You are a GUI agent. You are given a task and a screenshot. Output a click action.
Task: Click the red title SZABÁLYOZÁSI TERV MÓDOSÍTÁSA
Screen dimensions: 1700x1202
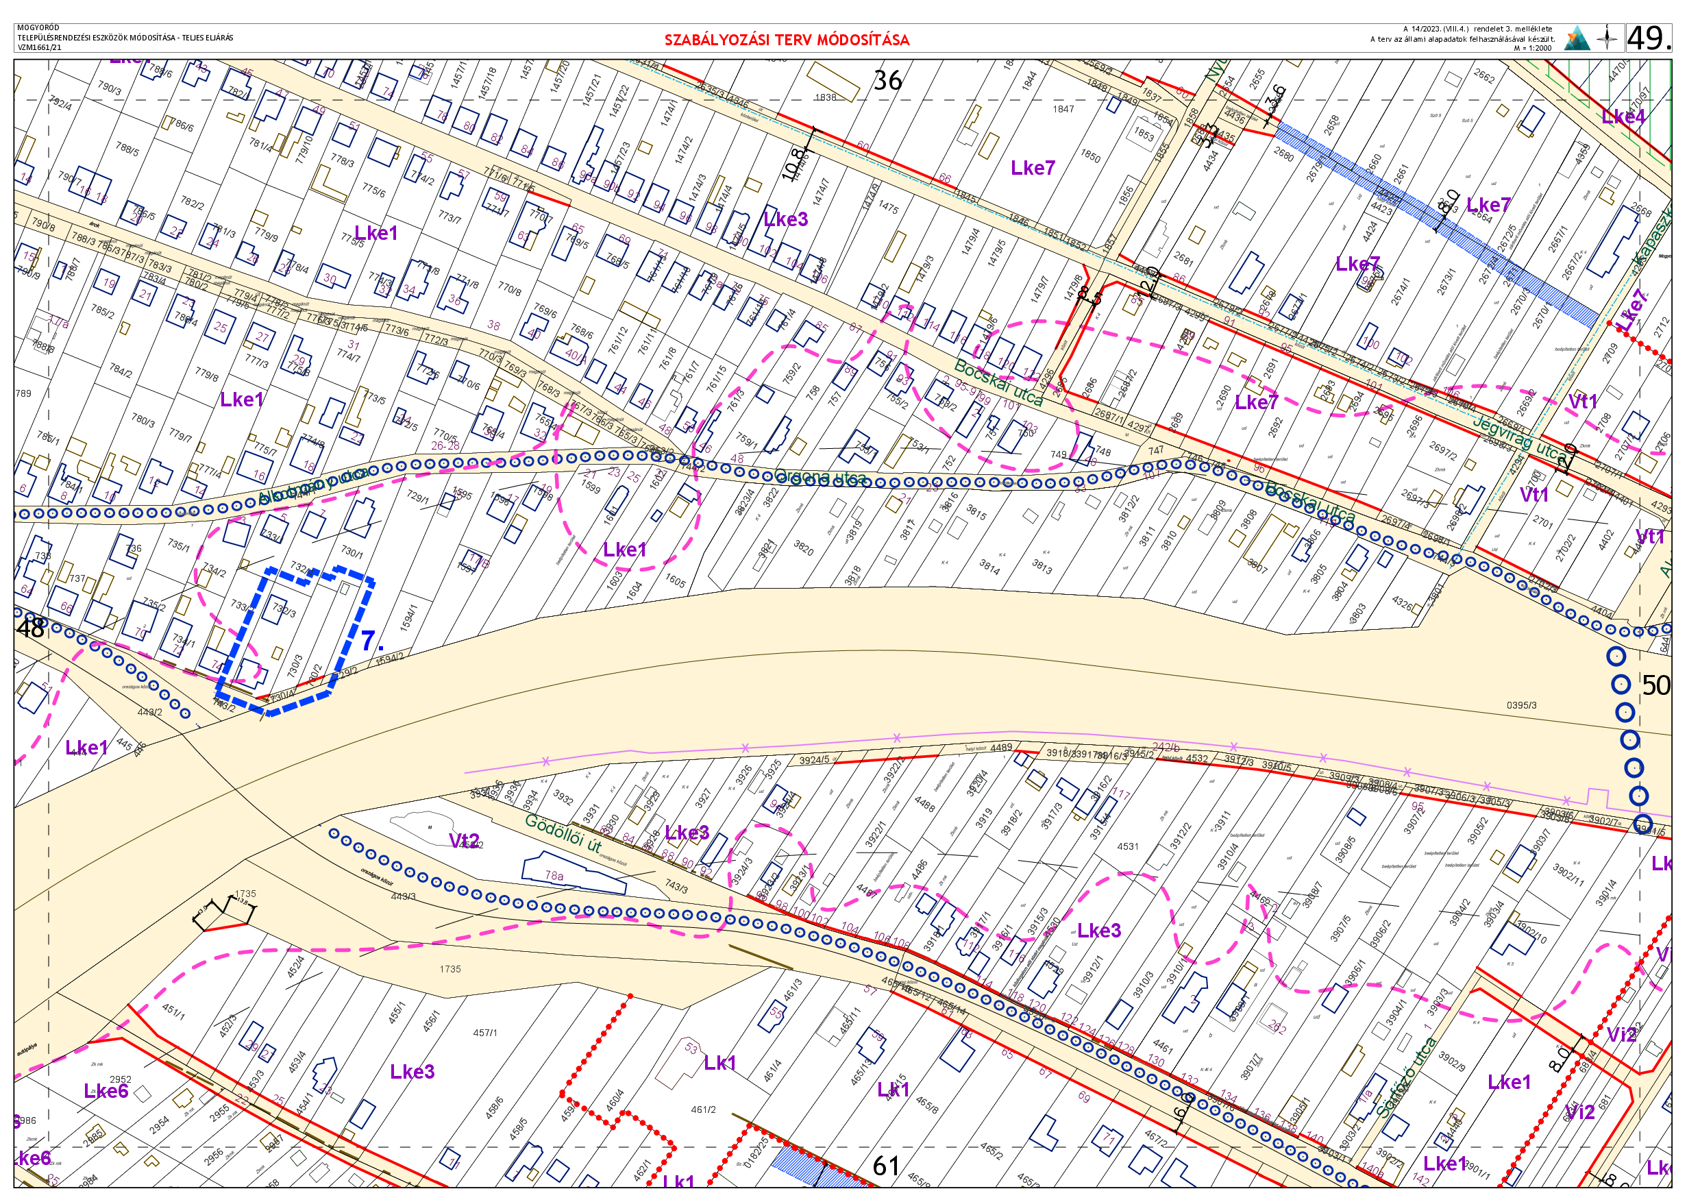[x=787, y=40]
